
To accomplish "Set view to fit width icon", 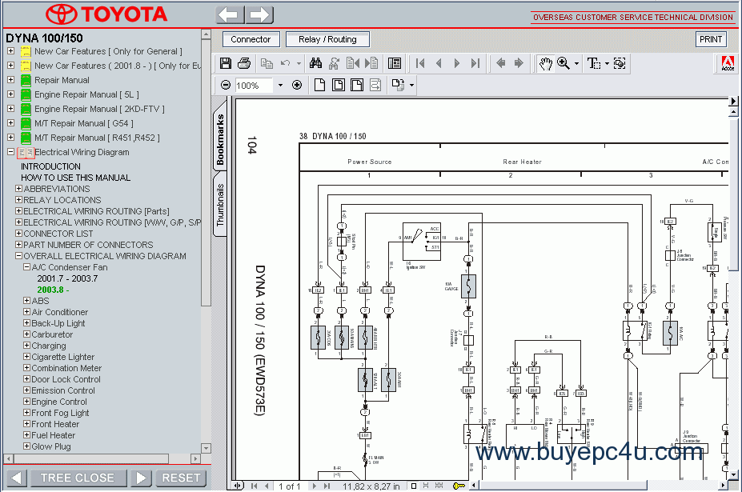I will 357,85.
